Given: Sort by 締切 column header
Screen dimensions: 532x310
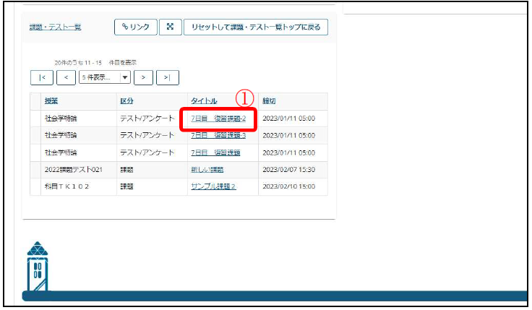Looking at the screenshot, I should click(269, 100).
